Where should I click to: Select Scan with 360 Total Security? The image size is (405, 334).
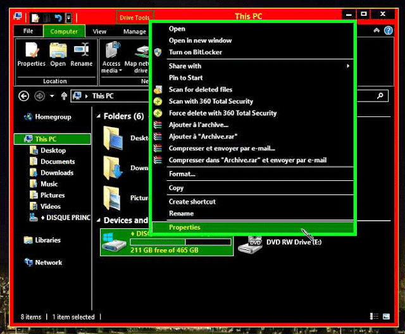point(252,101)
